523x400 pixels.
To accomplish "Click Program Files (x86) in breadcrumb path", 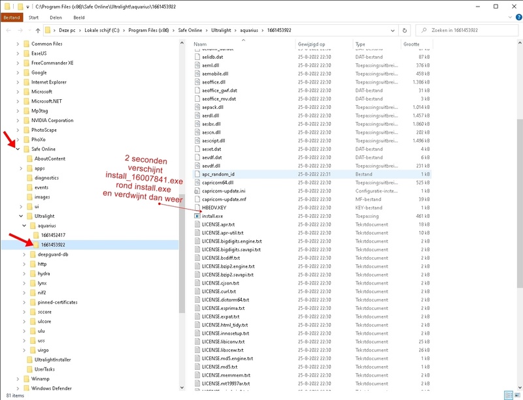I will pyautogui.click(x=148, y=30).
